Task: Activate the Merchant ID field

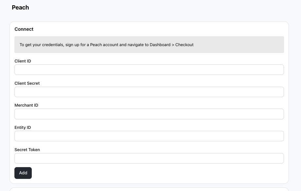Action: (149, 114)
